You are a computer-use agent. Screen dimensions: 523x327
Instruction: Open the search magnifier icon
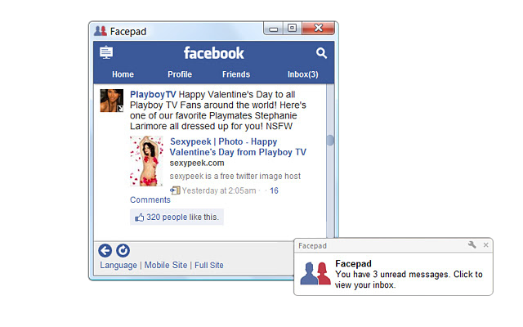point(321,53)
